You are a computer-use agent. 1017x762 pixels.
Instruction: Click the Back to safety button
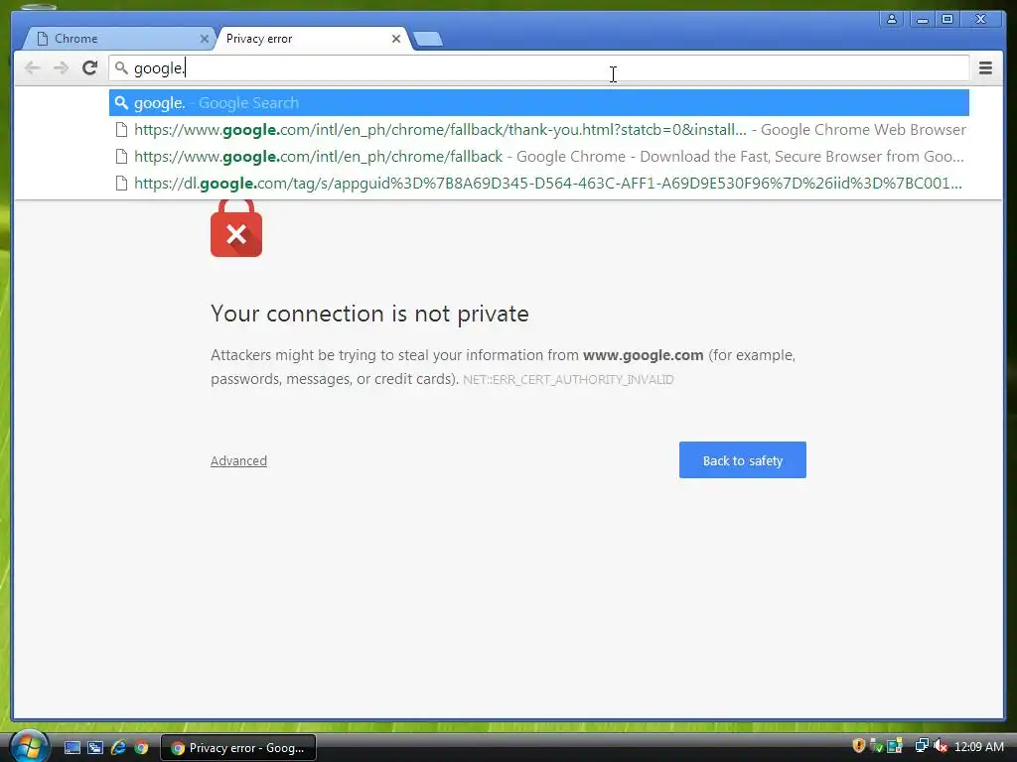point(743,460)
